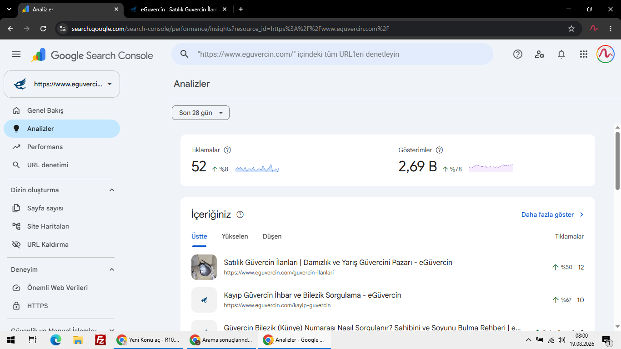Click the Daha fazla göster link

pos(552,214)
